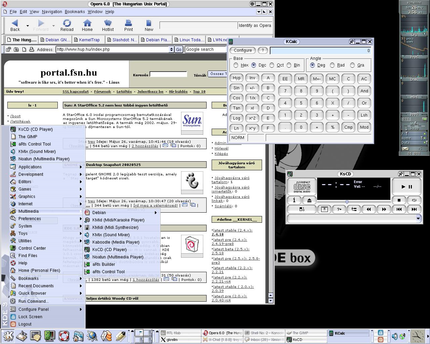430x344 pixels.
Task: Click KCalc taskbar entry
Action: click(348, 333)
